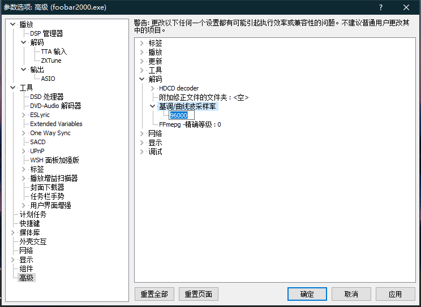Expand the 调试 group in advanced panel
The height and width of the screenshot is (307, 421).
142,152
